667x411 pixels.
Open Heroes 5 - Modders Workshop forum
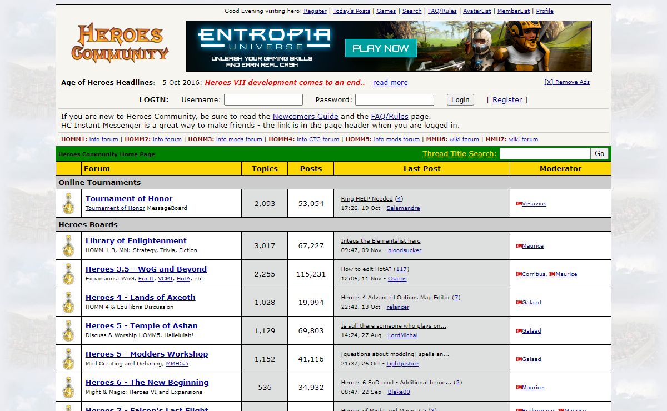click(147, 354)
